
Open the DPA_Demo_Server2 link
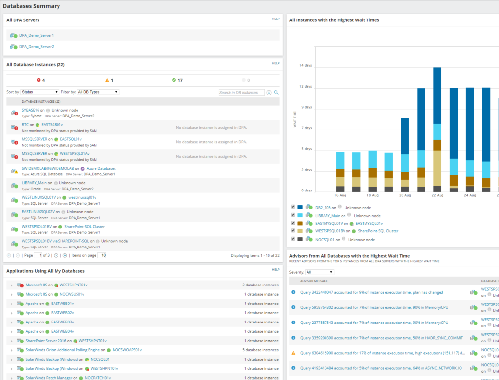[x=37, y=47]
